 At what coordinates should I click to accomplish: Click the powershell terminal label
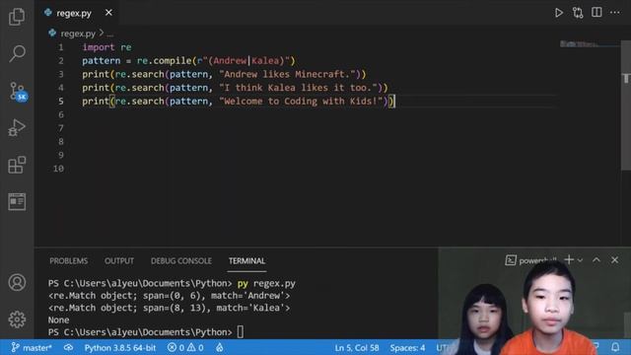531,260
